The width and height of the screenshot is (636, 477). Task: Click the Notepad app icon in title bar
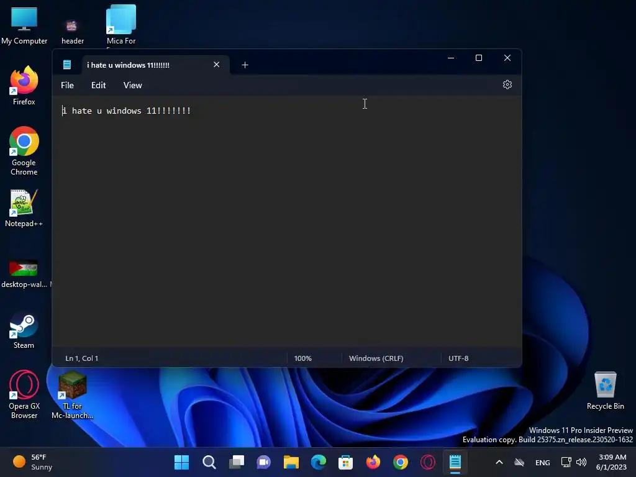point(67,65)
